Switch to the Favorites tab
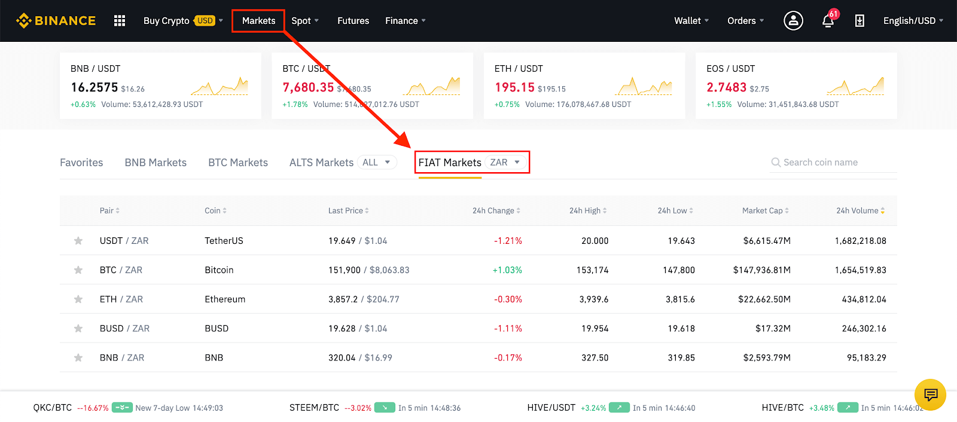Screen dimensions: 957x422 tap(81, 163)
